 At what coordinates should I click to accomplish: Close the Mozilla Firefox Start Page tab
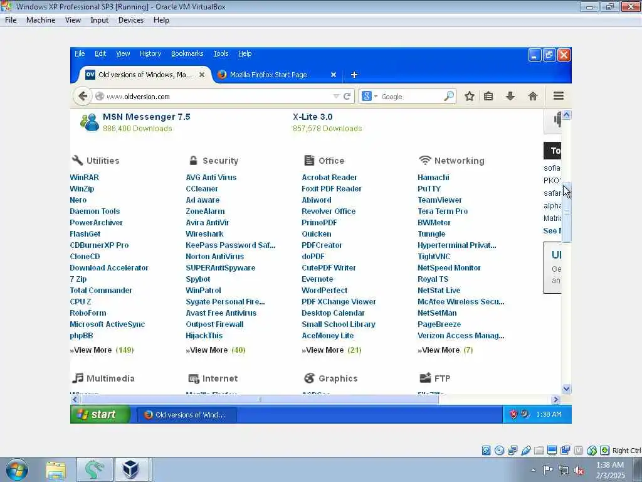point(334,75)
